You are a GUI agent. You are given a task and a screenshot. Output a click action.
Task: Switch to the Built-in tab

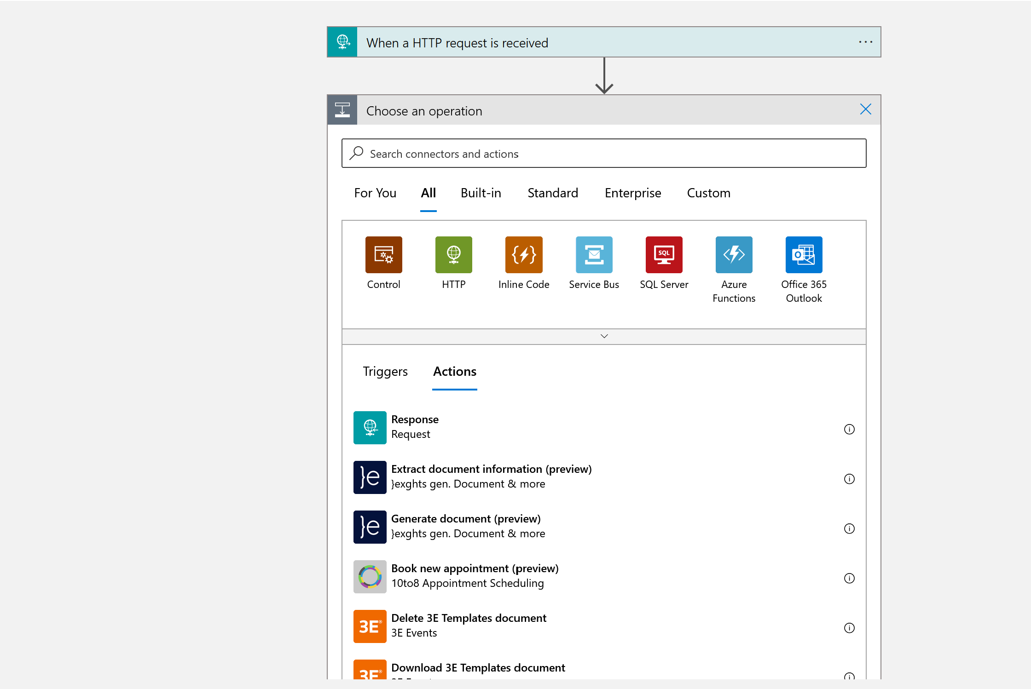pos(481,193)
